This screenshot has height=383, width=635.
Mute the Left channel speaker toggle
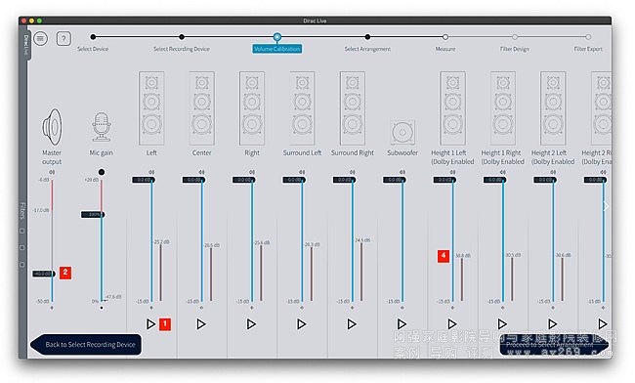tap(151, 172)
